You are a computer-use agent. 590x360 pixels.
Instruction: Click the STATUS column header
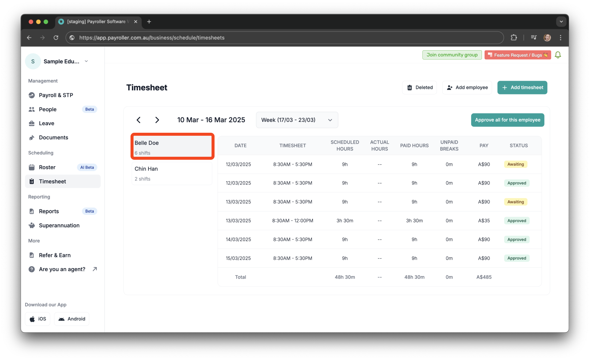tap(519, 145)
